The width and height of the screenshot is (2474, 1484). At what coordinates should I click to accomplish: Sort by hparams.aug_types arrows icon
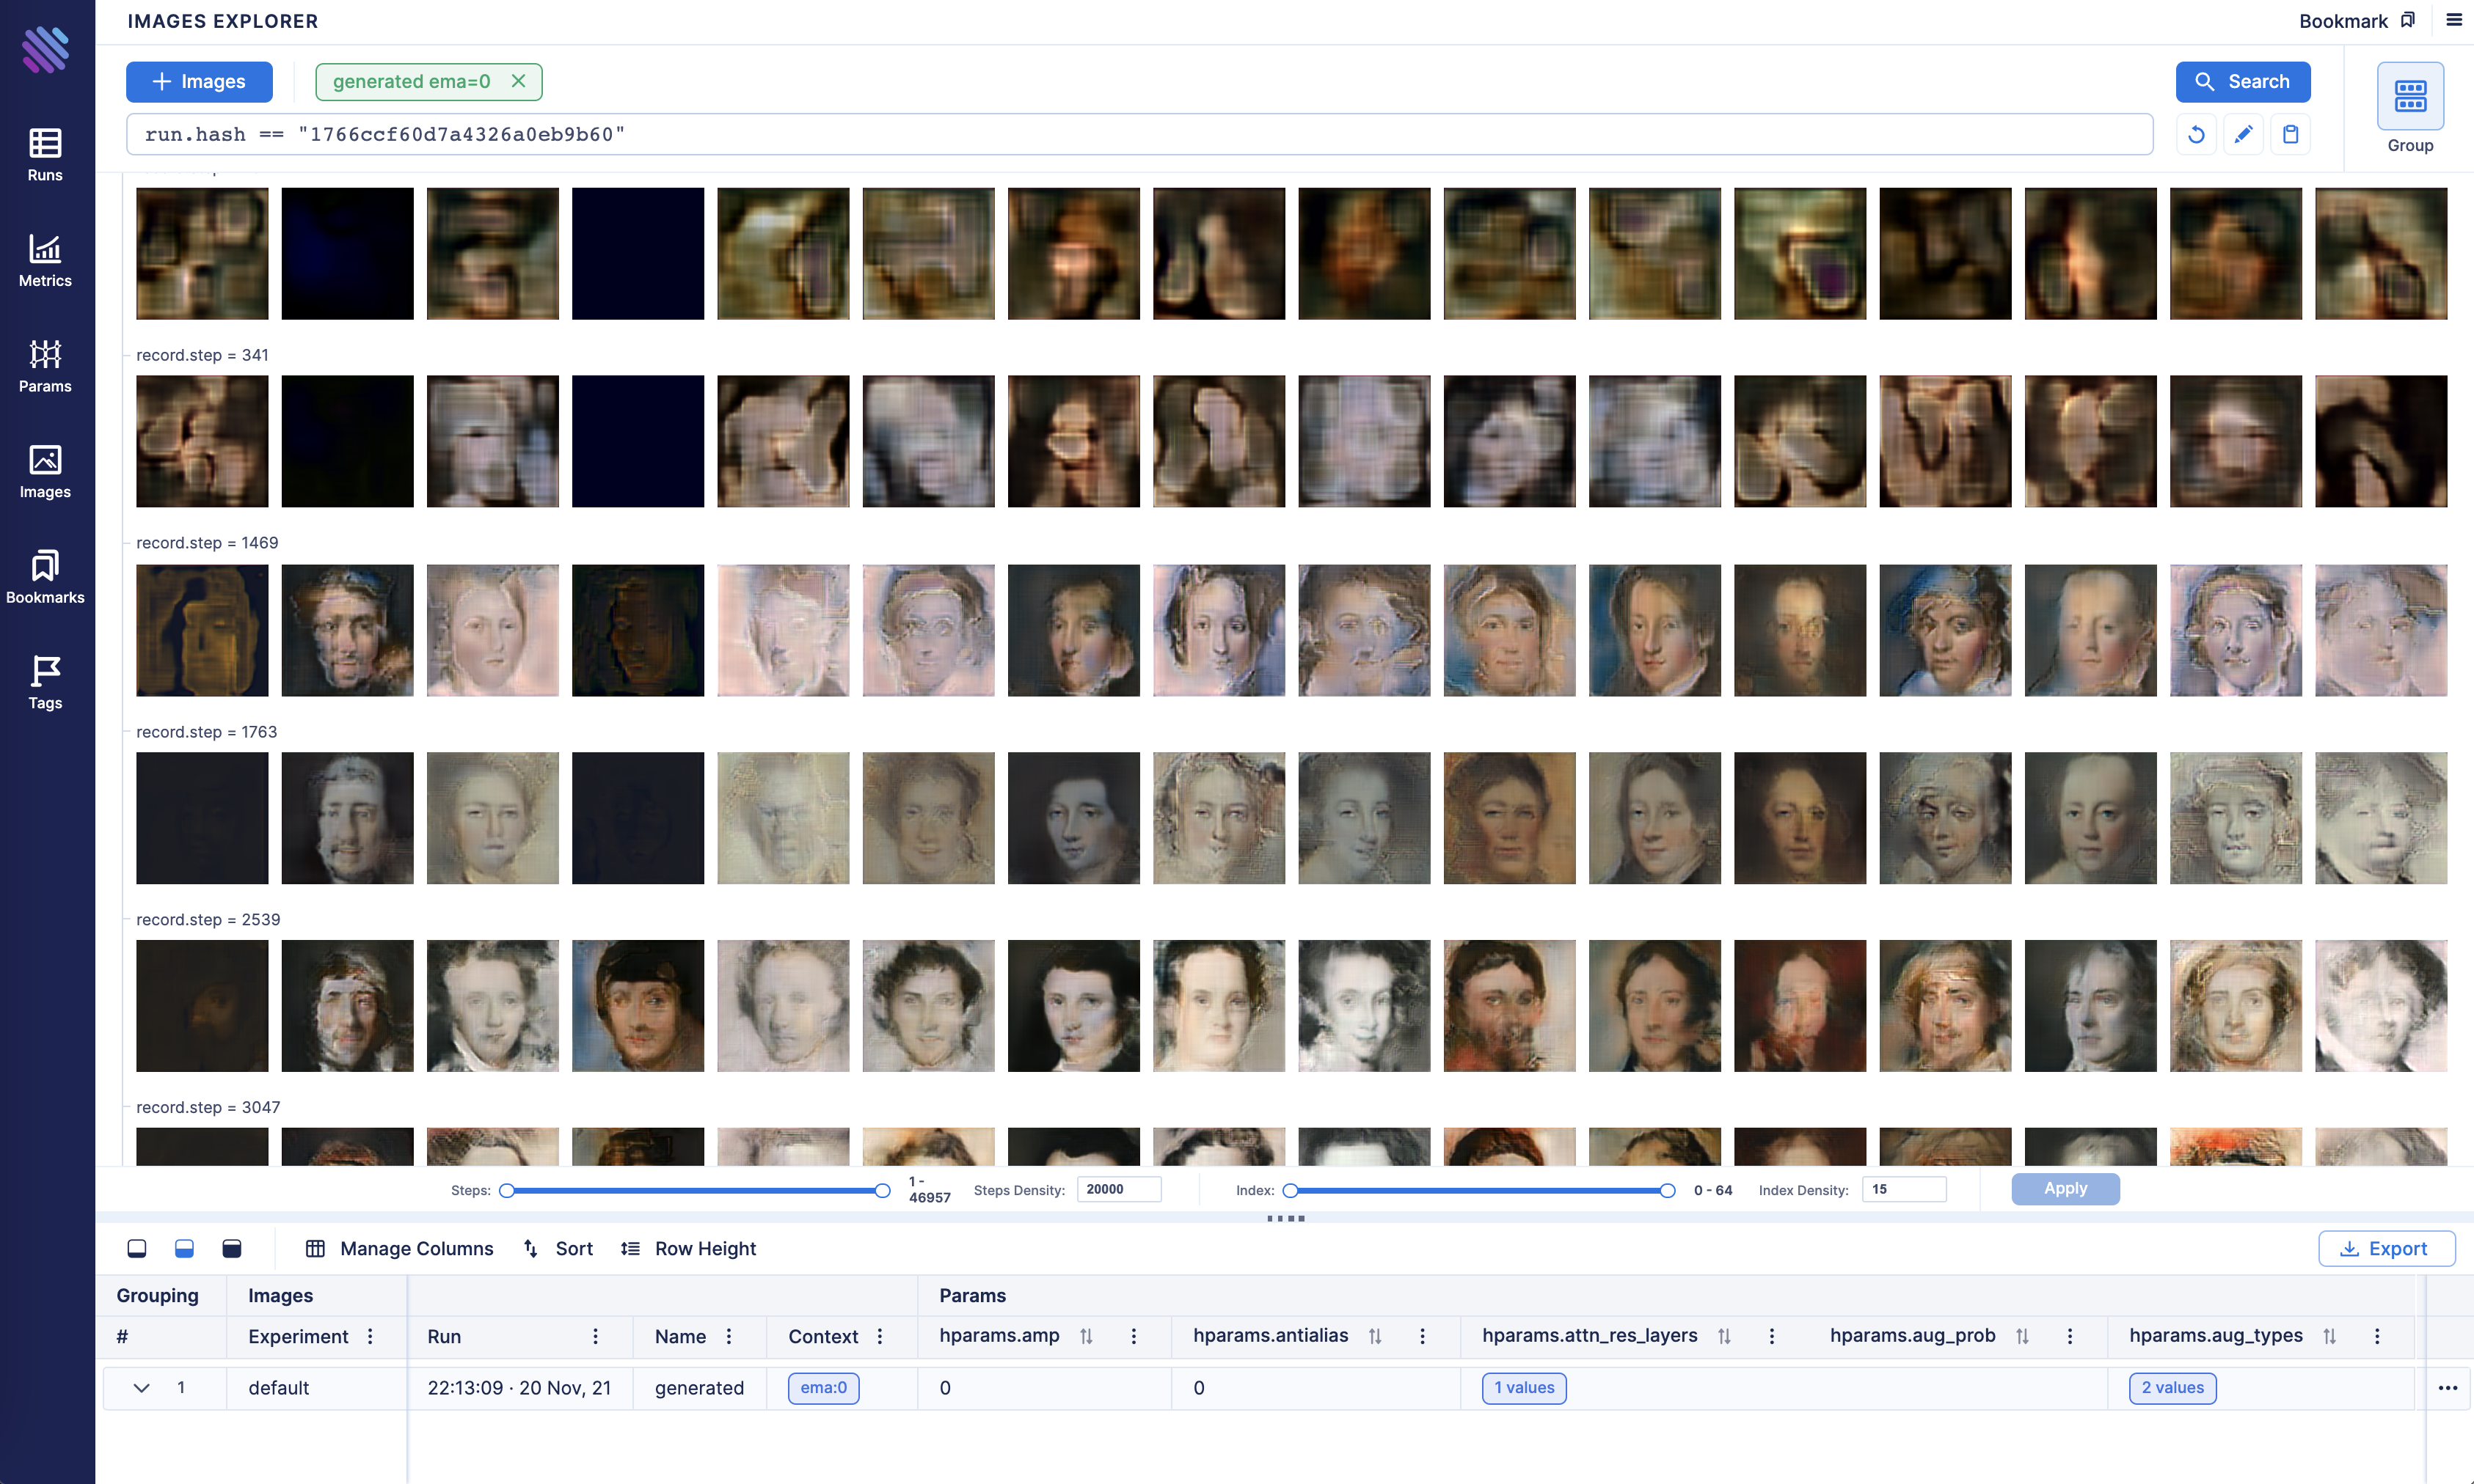click(2330, 1336)
